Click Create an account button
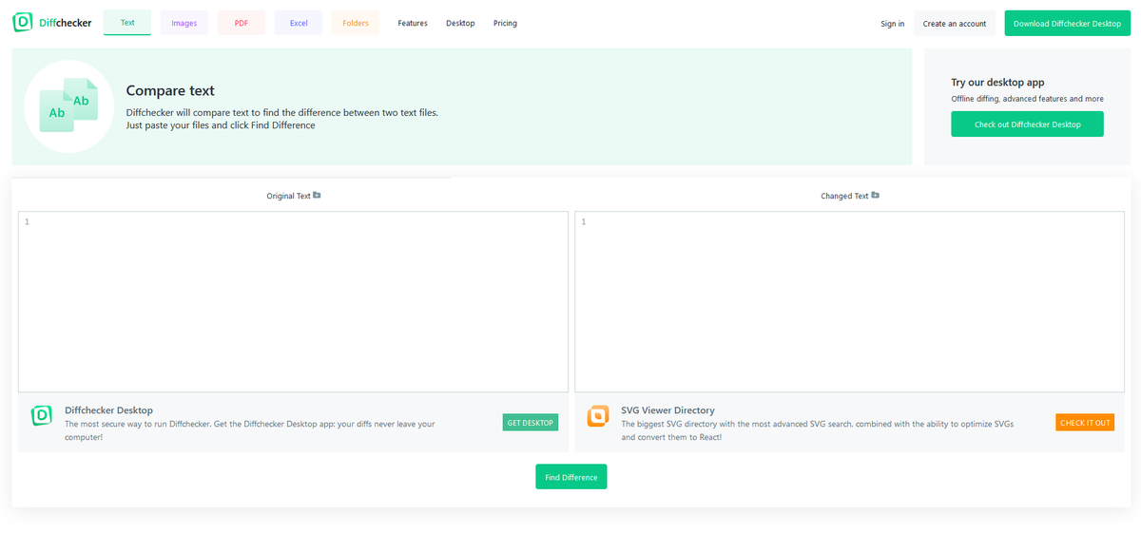 pos(955,24)
